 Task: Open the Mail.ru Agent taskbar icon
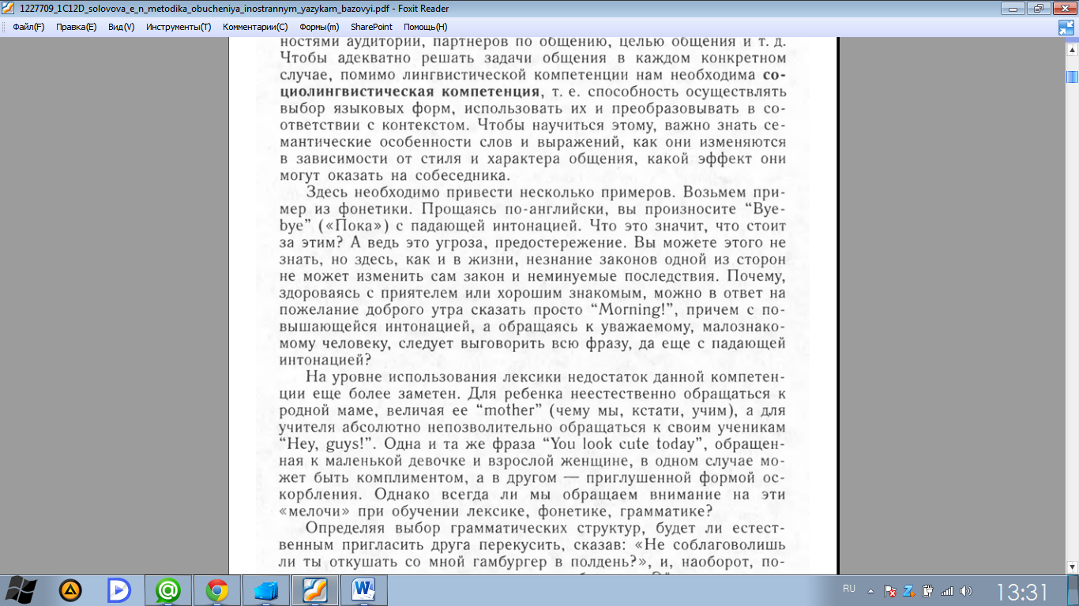click(x=168, y=590)
